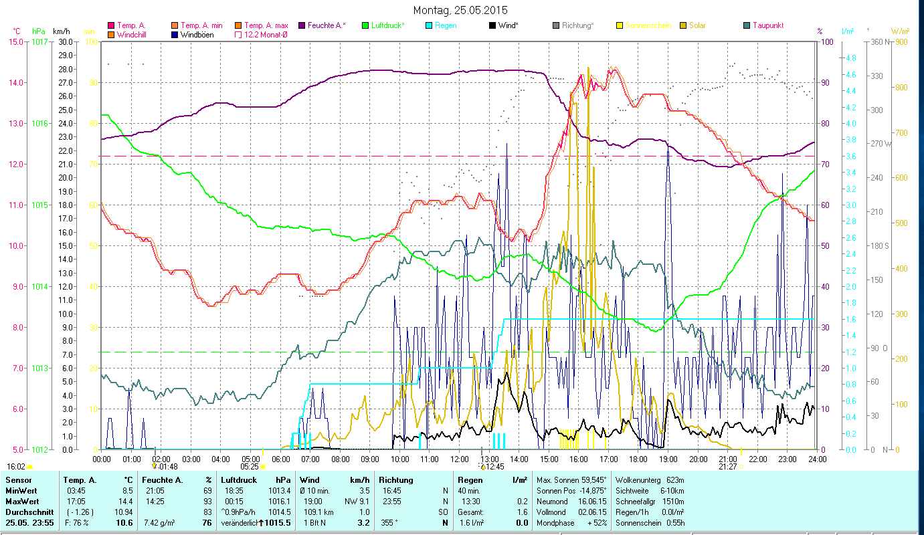Click the sunset marker icon at 21:27
This screenshot has width=924, height=535.
742,466
